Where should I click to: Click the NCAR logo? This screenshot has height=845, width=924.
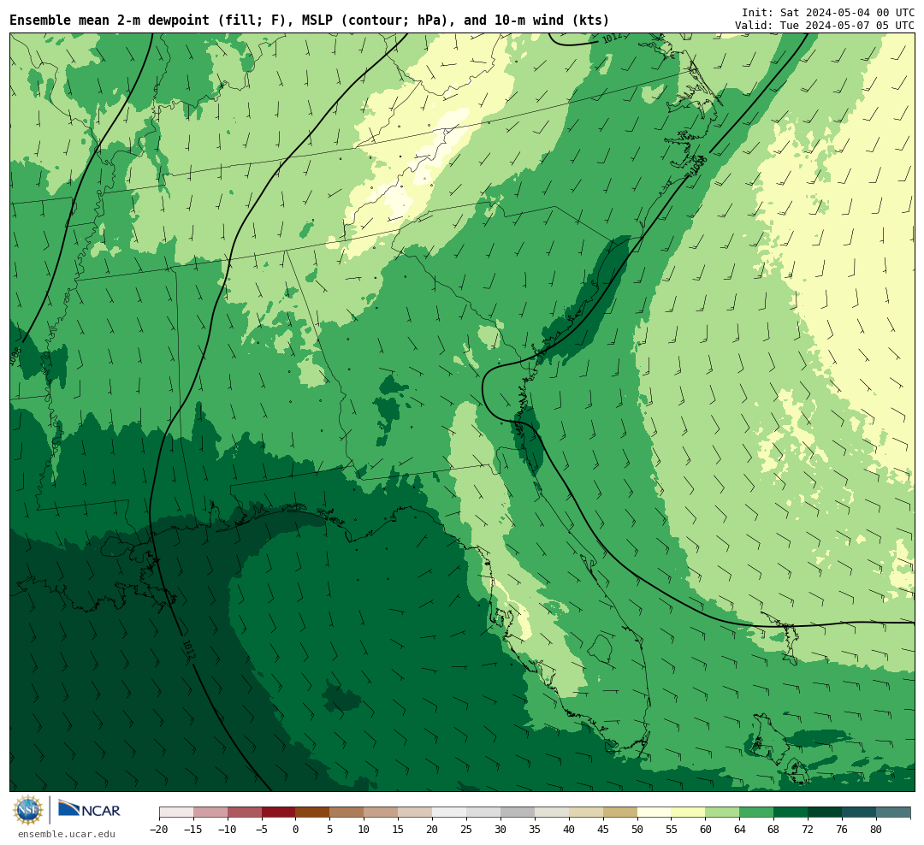click(x=89, y=809)
